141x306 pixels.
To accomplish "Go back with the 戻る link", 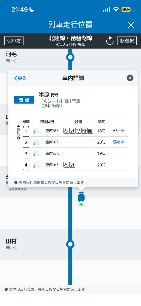I will (x=20, y=78).
